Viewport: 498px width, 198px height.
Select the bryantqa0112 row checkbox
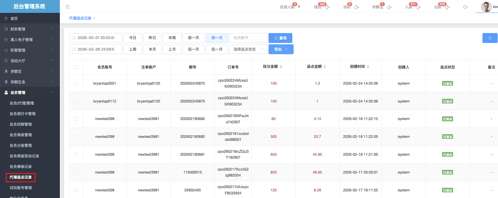pos(76,101)
